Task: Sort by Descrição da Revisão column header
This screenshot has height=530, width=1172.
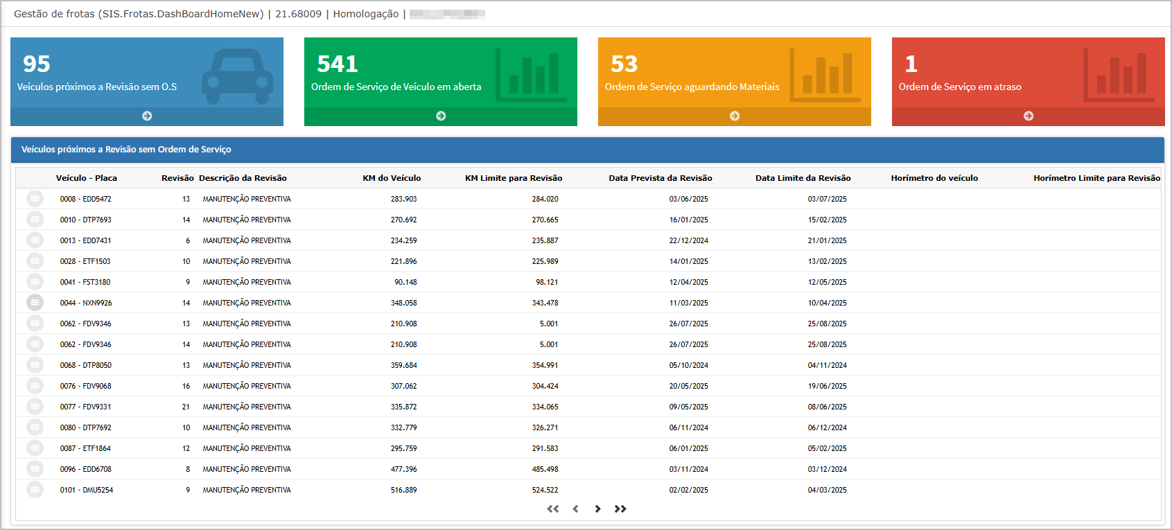Action: [243, 178]
